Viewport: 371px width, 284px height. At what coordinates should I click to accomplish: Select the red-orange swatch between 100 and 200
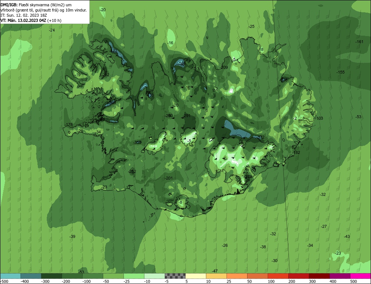tap(278, 276)
